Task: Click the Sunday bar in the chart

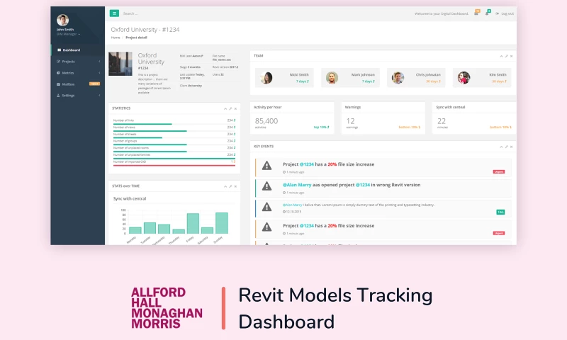Action: pos(222,223)
